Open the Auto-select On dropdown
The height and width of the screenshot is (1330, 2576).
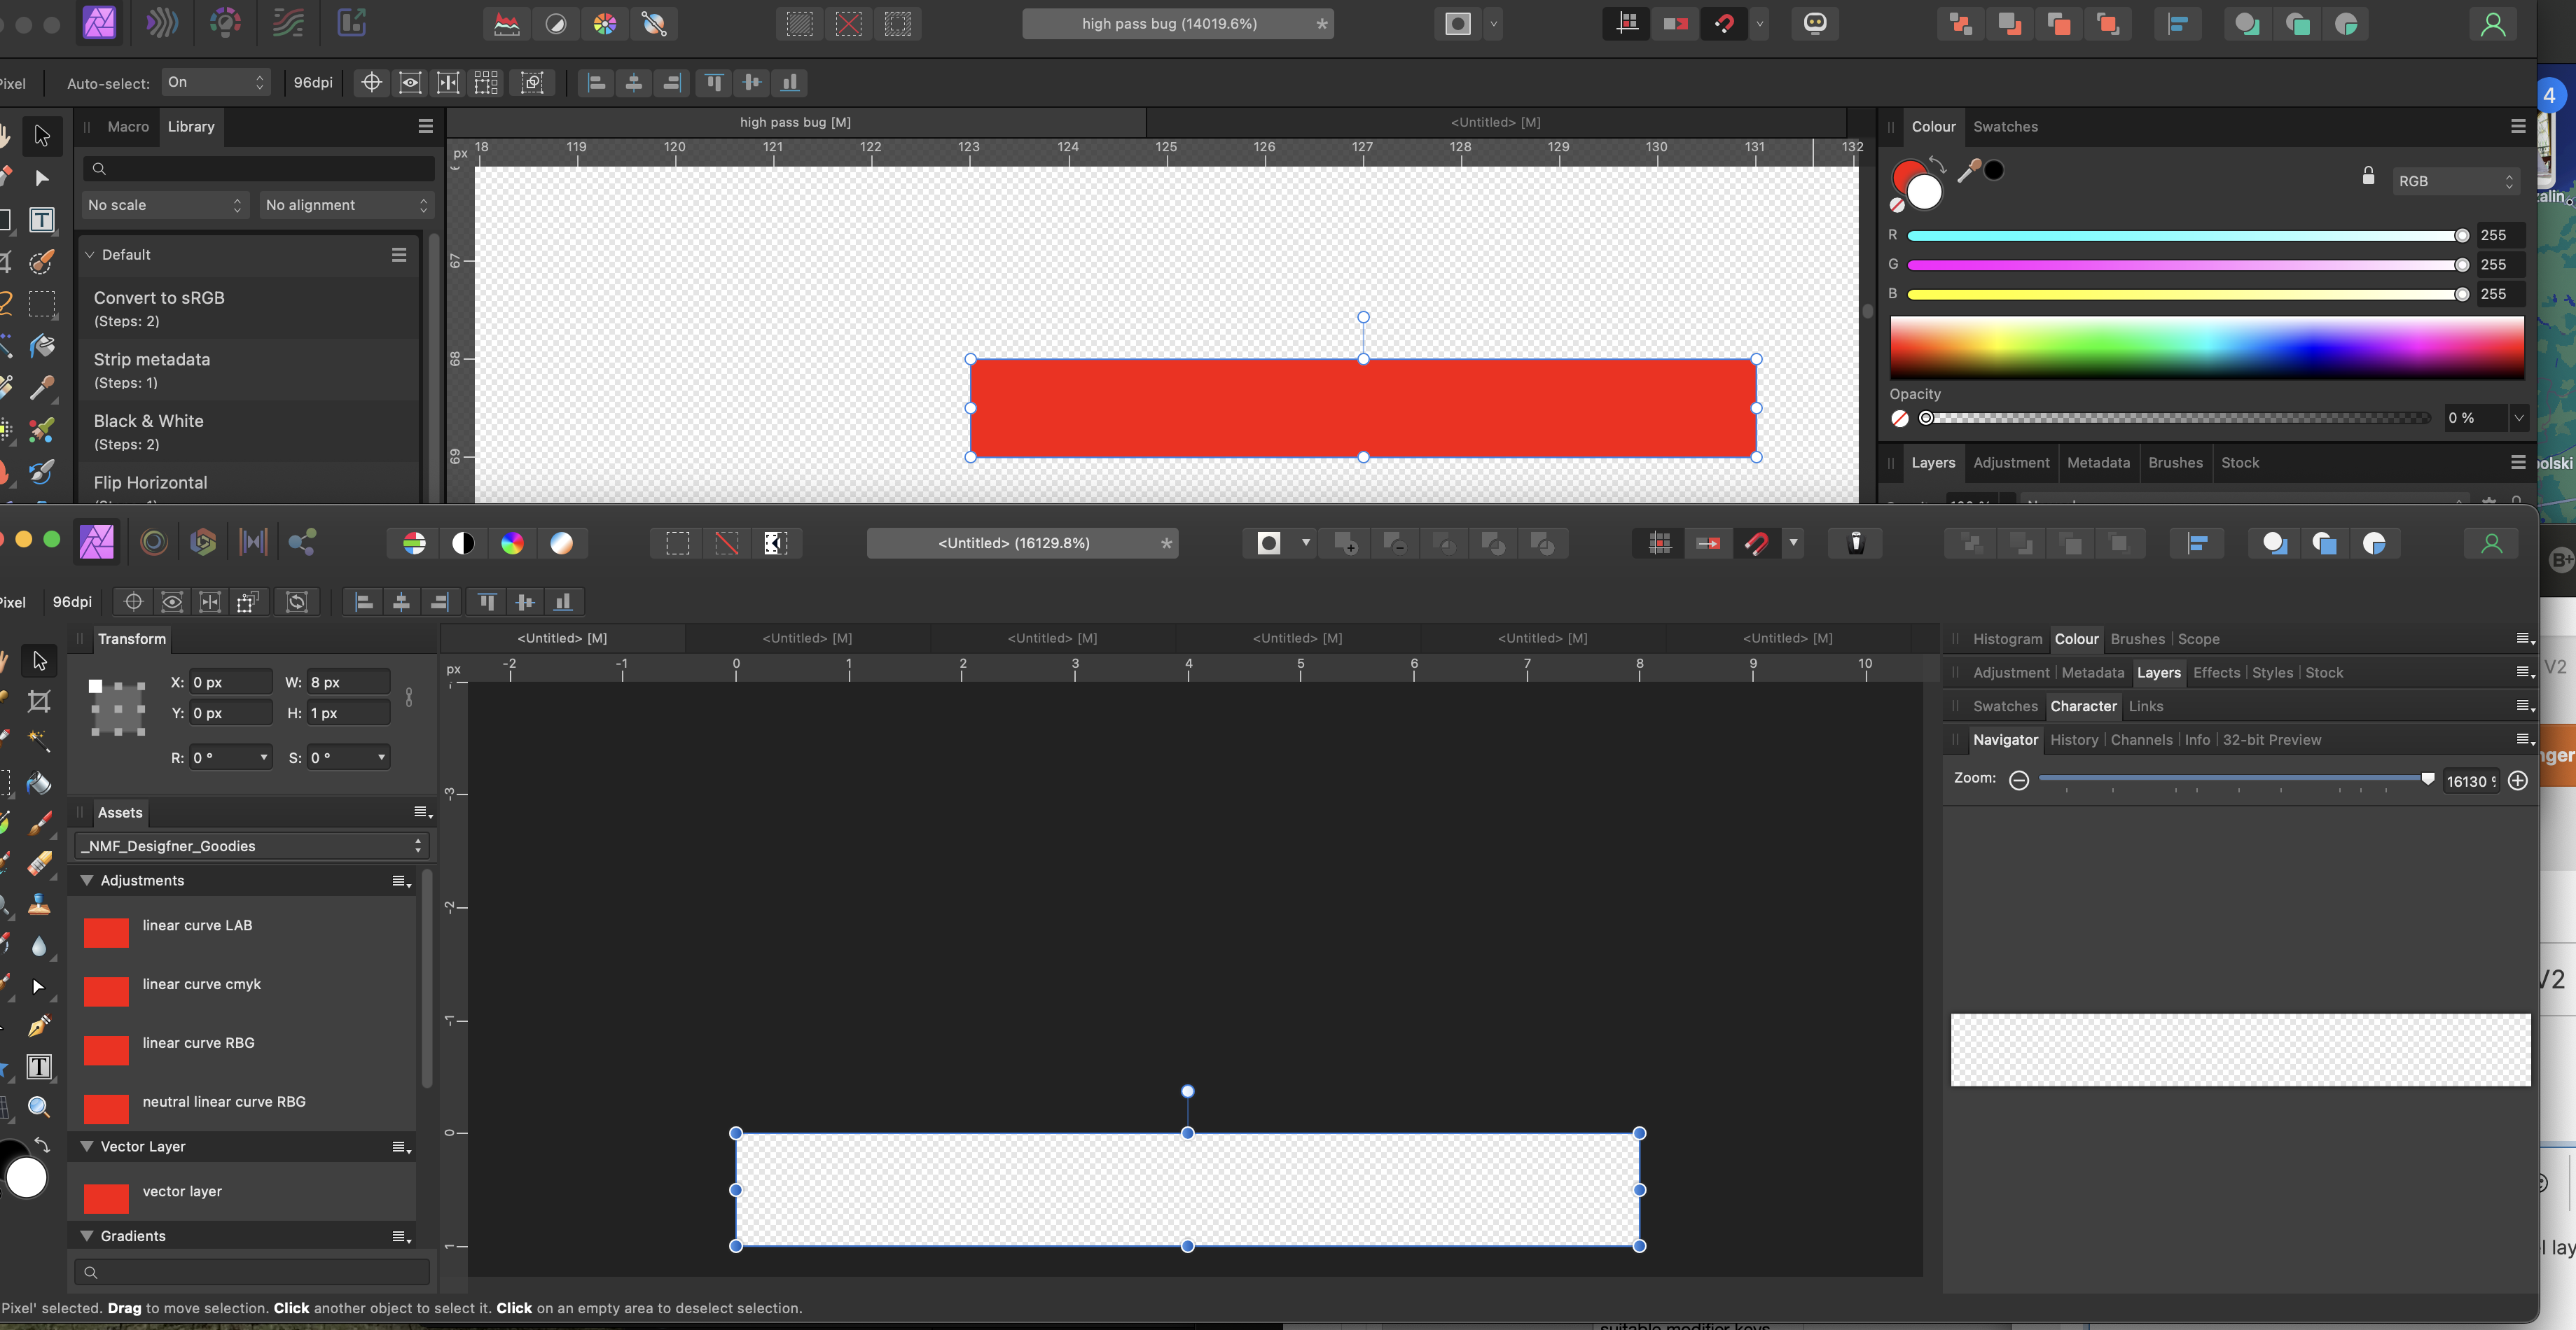point(217,82)
